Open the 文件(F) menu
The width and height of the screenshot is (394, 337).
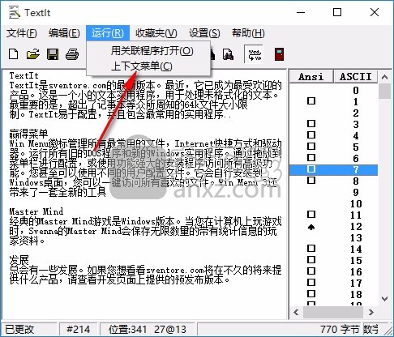coord(22,33)
